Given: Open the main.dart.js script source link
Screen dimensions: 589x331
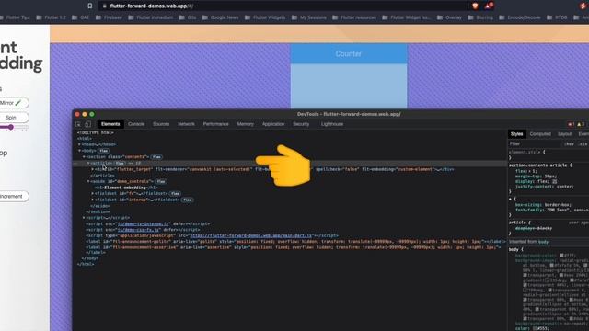Looking at the screenshot, I should click(x=251, y=235).
